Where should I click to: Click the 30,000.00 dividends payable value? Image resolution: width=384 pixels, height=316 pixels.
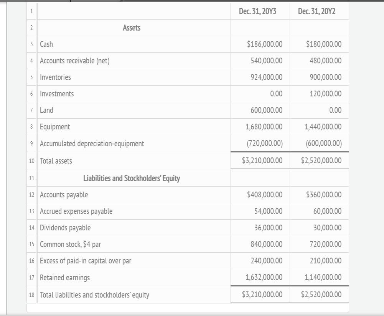tap(328, 228)
